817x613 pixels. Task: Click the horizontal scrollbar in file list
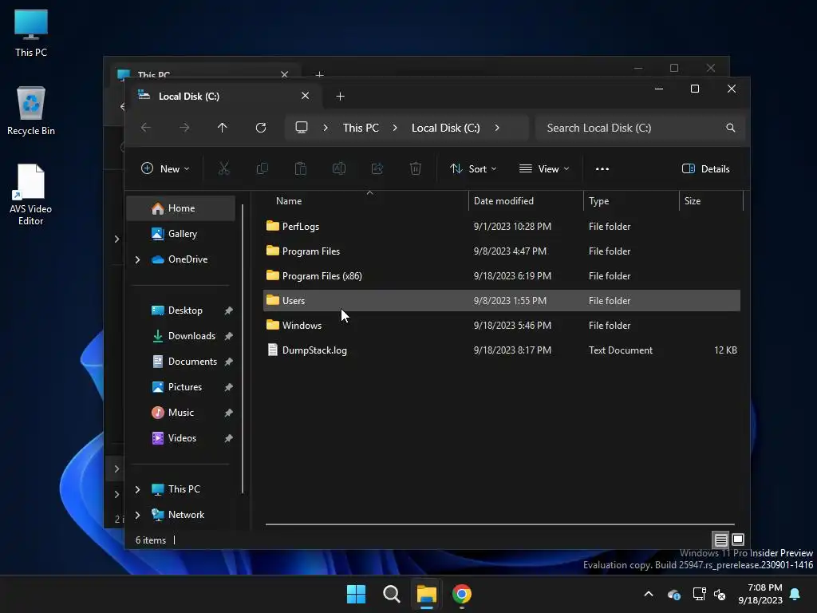click(499, 524)
